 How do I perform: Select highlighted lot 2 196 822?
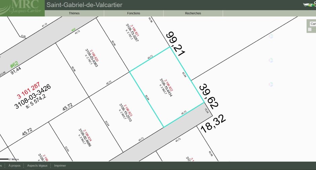[168, 85]
